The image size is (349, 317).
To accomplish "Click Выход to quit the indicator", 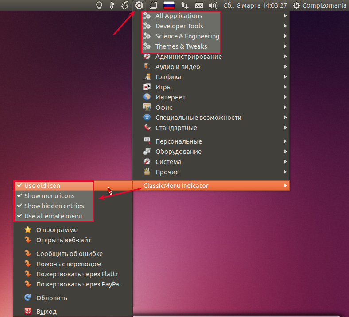I will [x=73, y=311].
